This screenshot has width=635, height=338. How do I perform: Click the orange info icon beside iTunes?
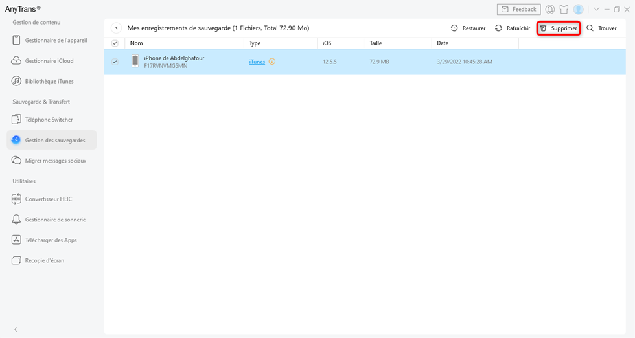[x=272, y=62]
